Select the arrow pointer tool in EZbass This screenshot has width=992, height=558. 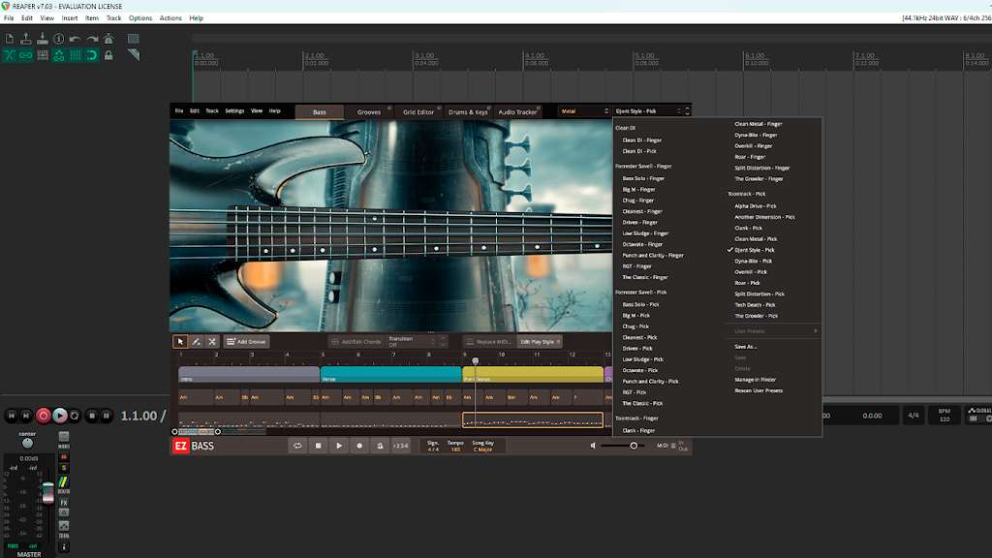pyautogui.click(x=180, y=342)
